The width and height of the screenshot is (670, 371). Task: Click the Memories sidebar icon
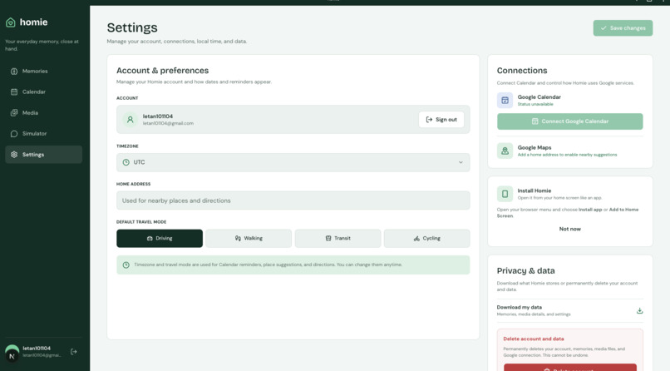pyautogui.click(x=14, y=72)
